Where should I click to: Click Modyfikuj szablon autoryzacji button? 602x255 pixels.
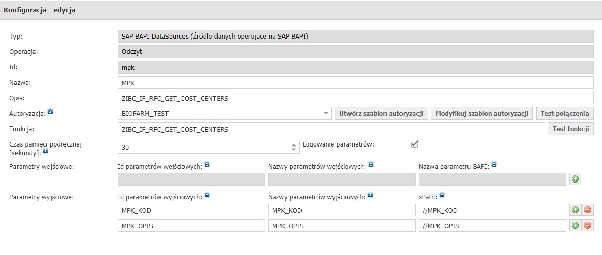(x=482, y=113)
